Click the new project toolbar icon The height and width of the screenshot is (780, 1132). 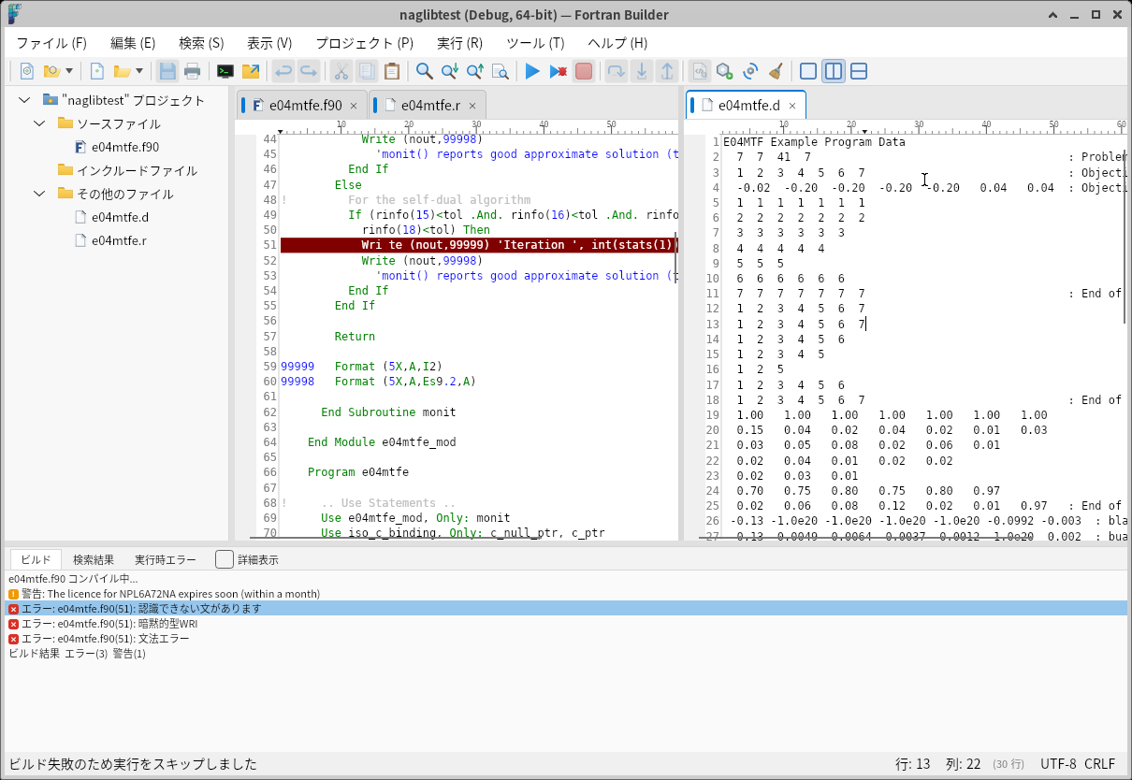[27, 71]
